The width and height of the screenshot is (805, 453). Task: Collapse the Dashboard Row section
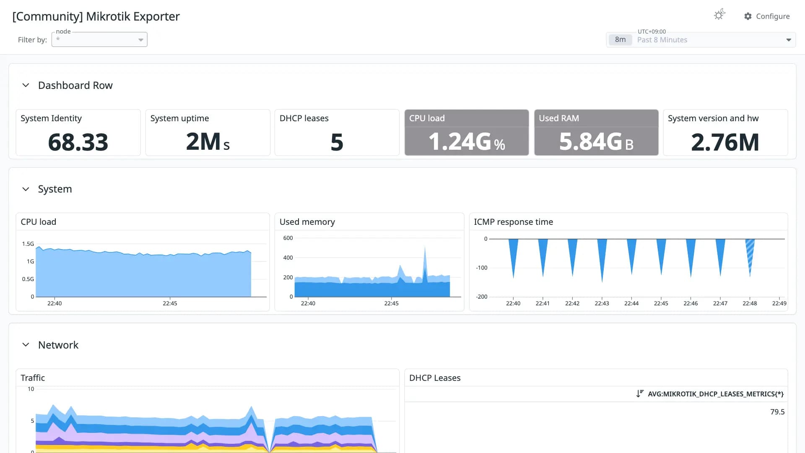click(26, 85)
